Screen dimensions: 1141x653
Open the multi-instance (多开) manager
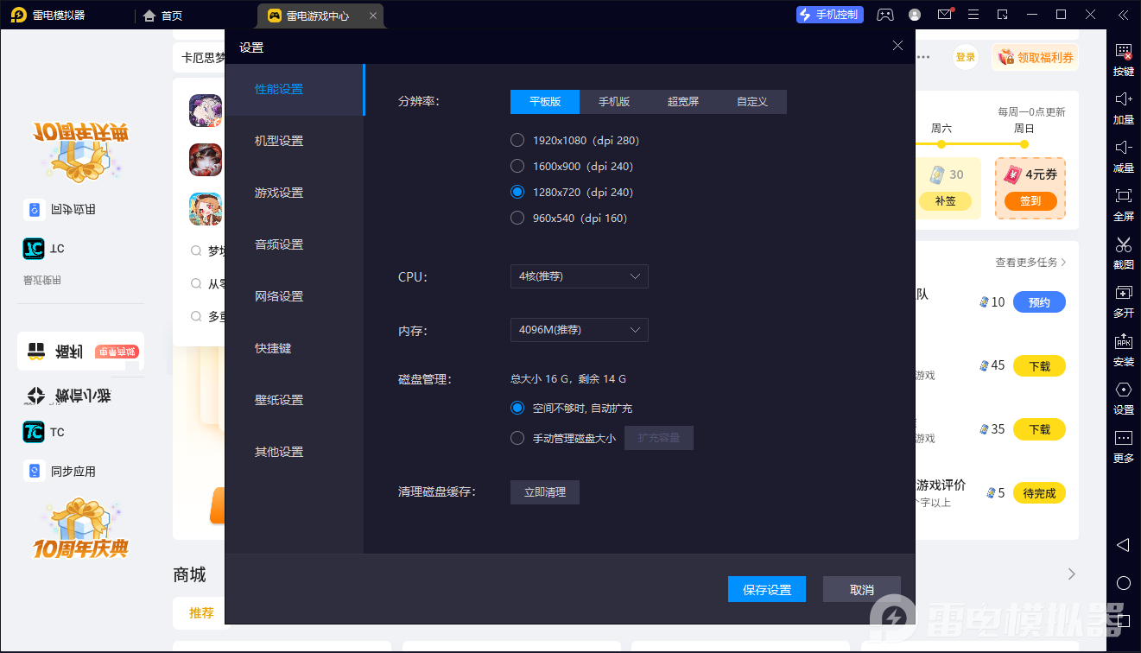[1123, 301]
